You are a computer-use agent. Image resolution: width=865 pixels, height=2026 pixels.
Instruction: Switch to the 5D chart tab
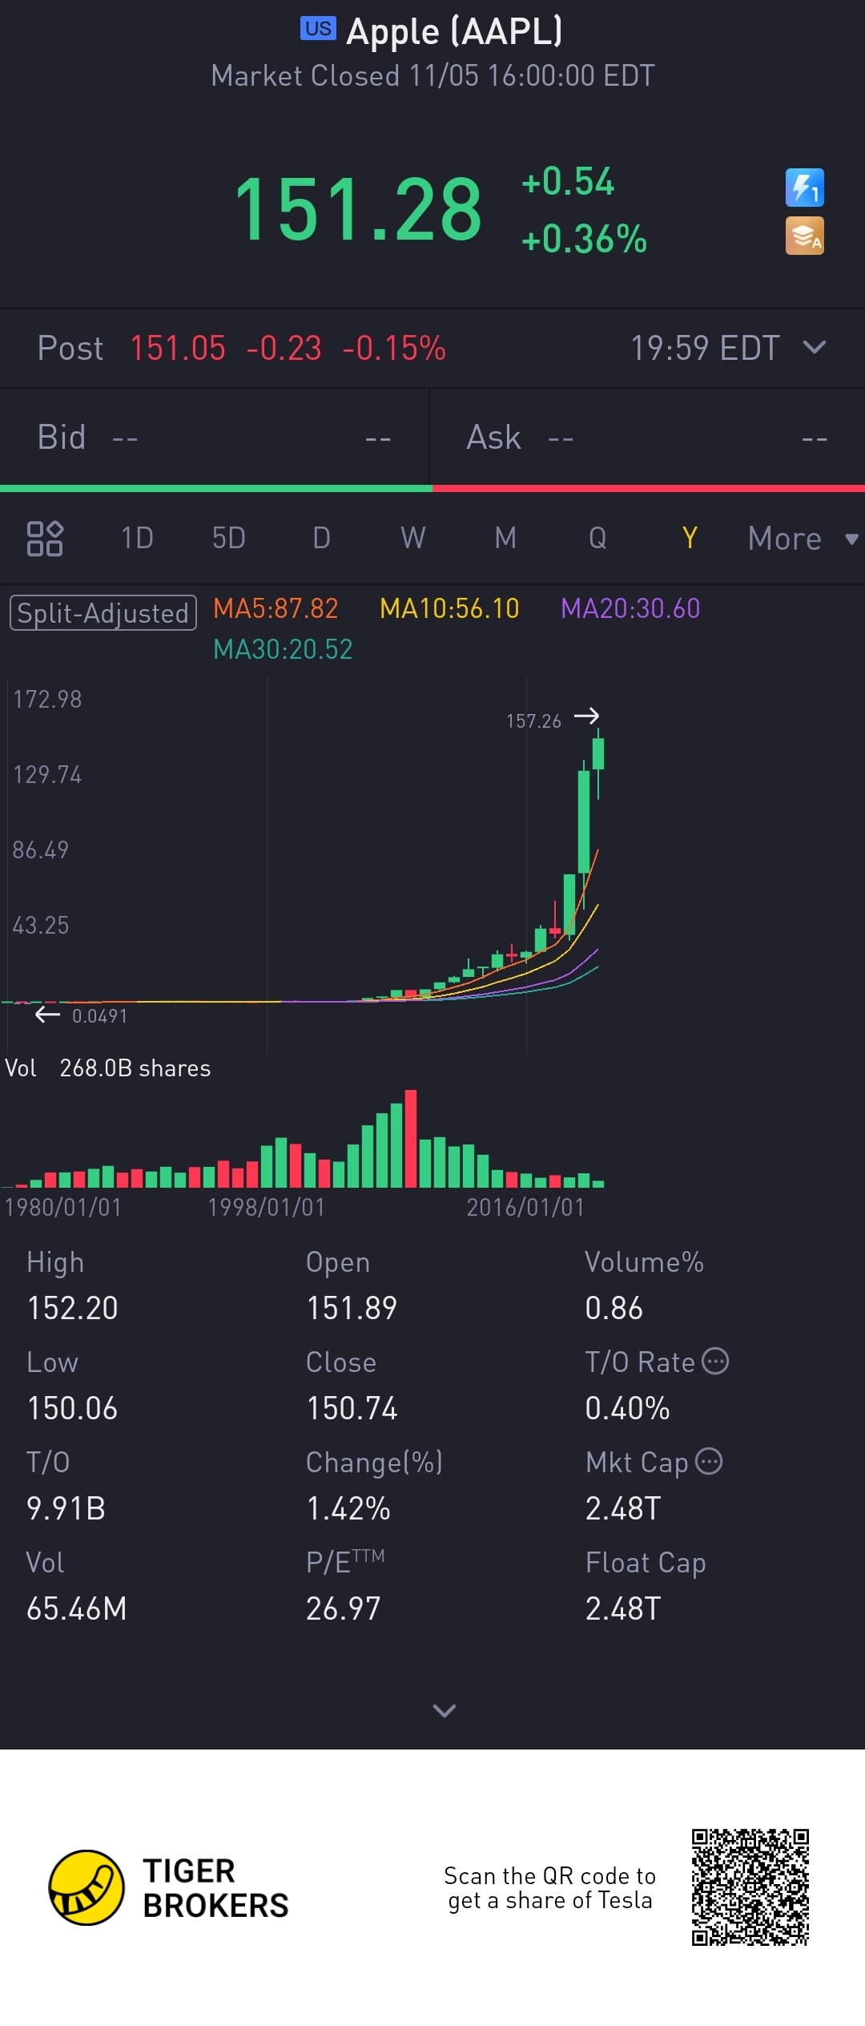pos(229,538)
